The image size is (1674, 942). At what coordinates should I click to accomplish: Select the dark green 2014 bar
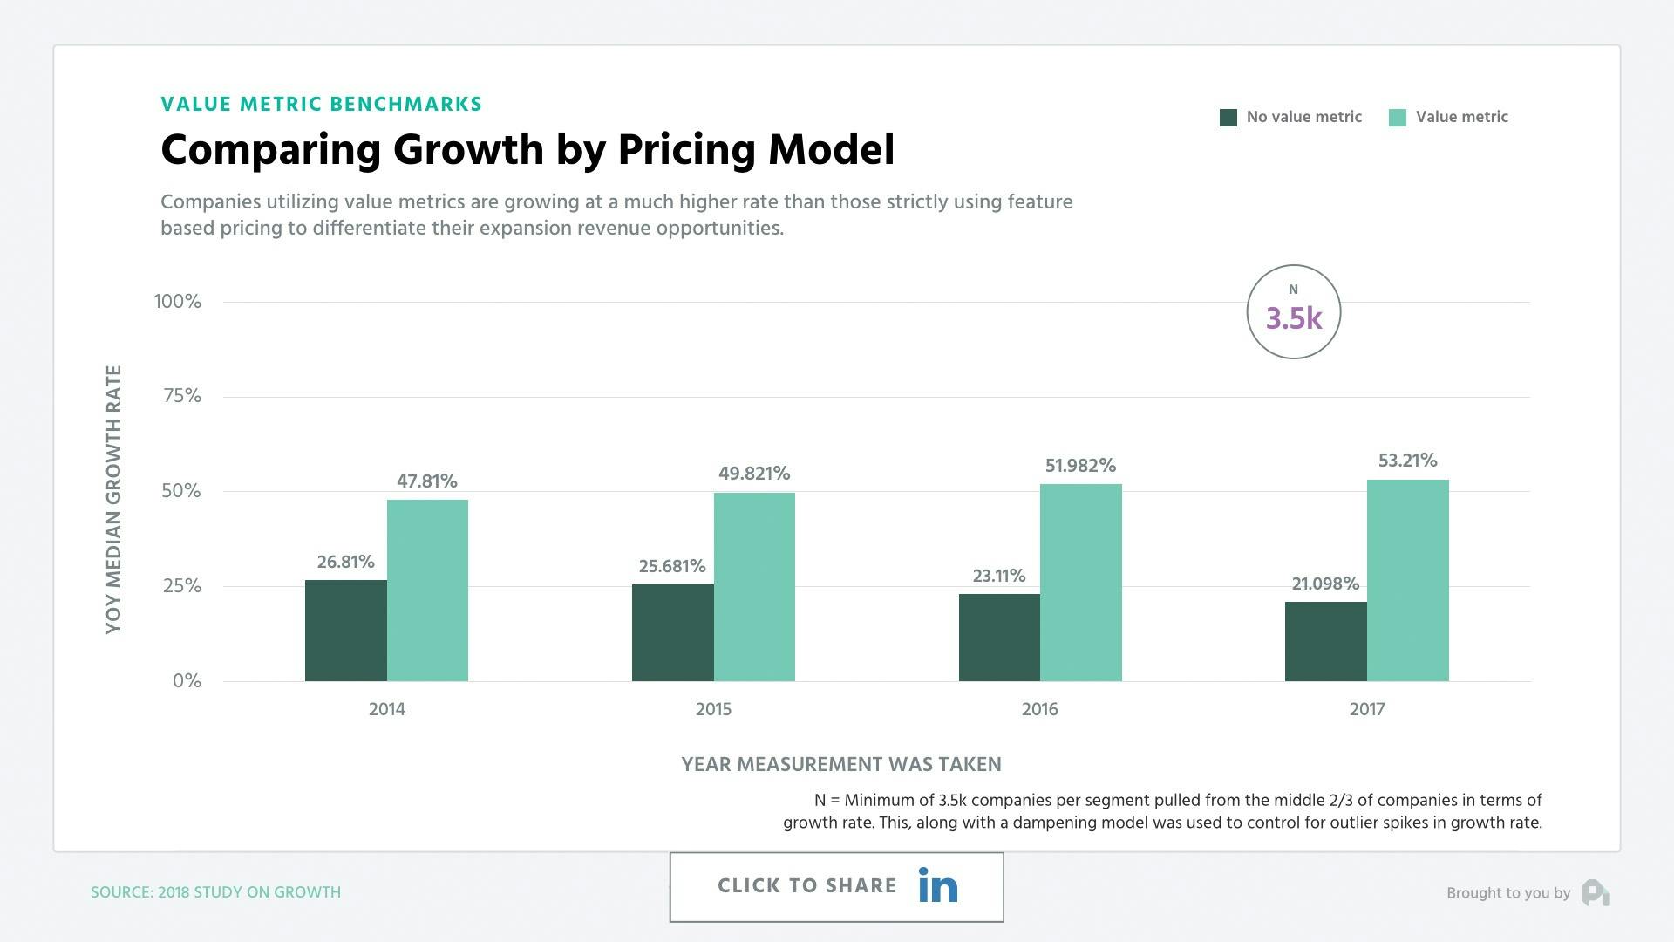[x=346, y=628]
